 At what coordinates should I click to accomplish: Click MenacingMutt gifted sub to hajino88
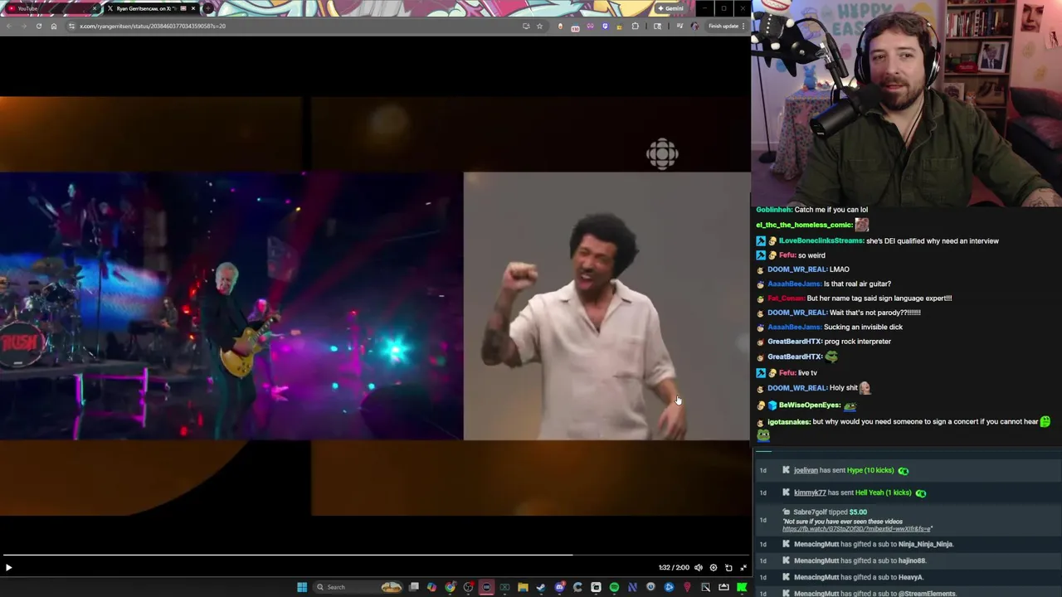[860, 561]
